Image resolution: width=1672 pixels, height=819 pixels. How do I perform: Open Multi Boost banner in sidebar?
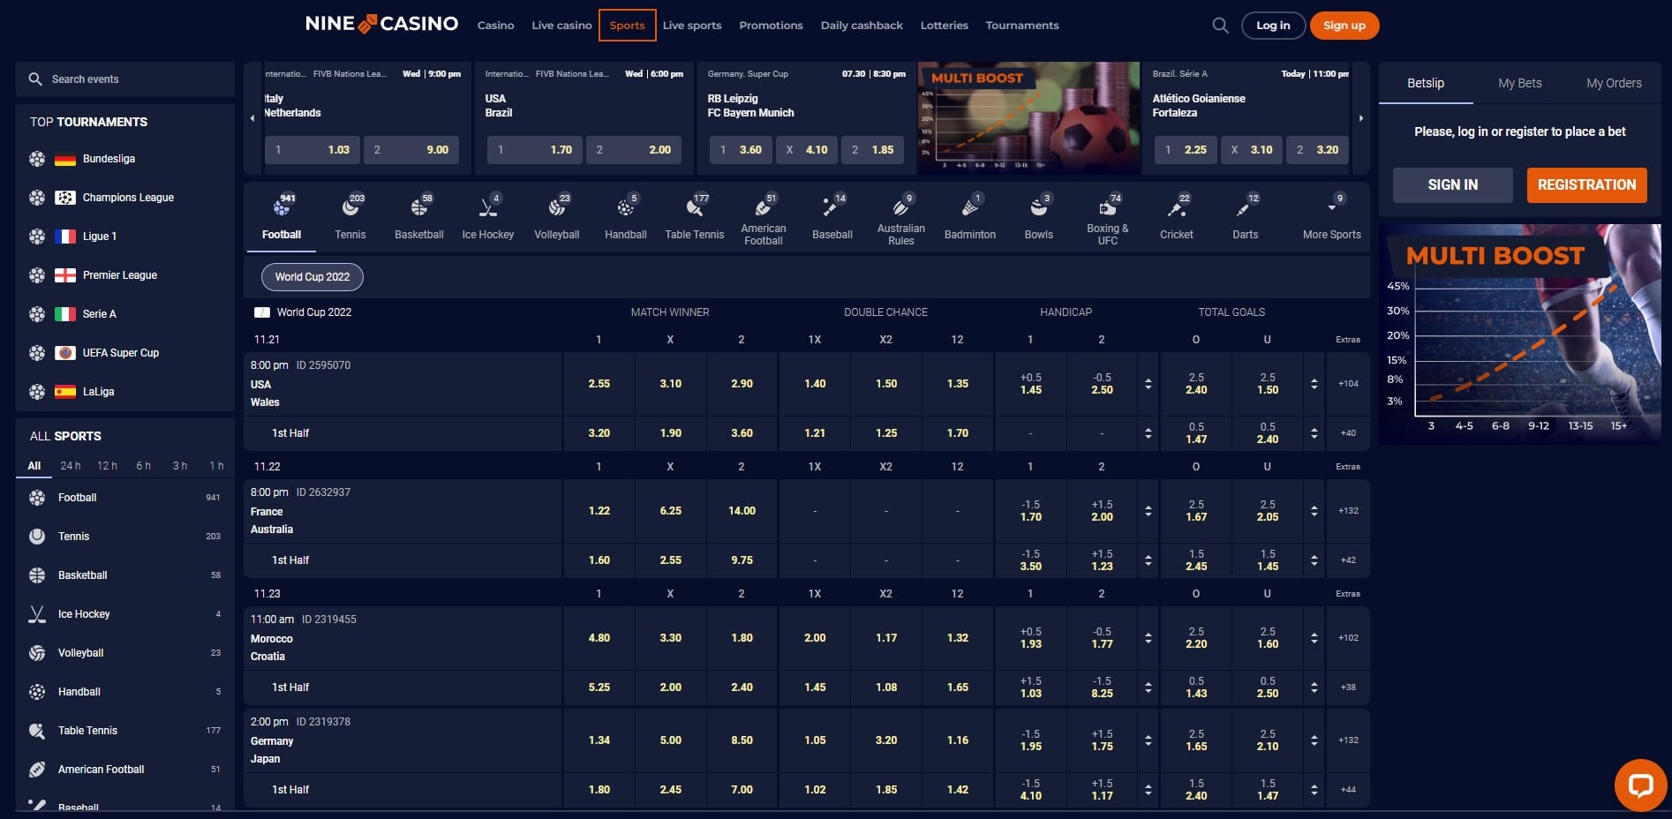click(1520, 334)
